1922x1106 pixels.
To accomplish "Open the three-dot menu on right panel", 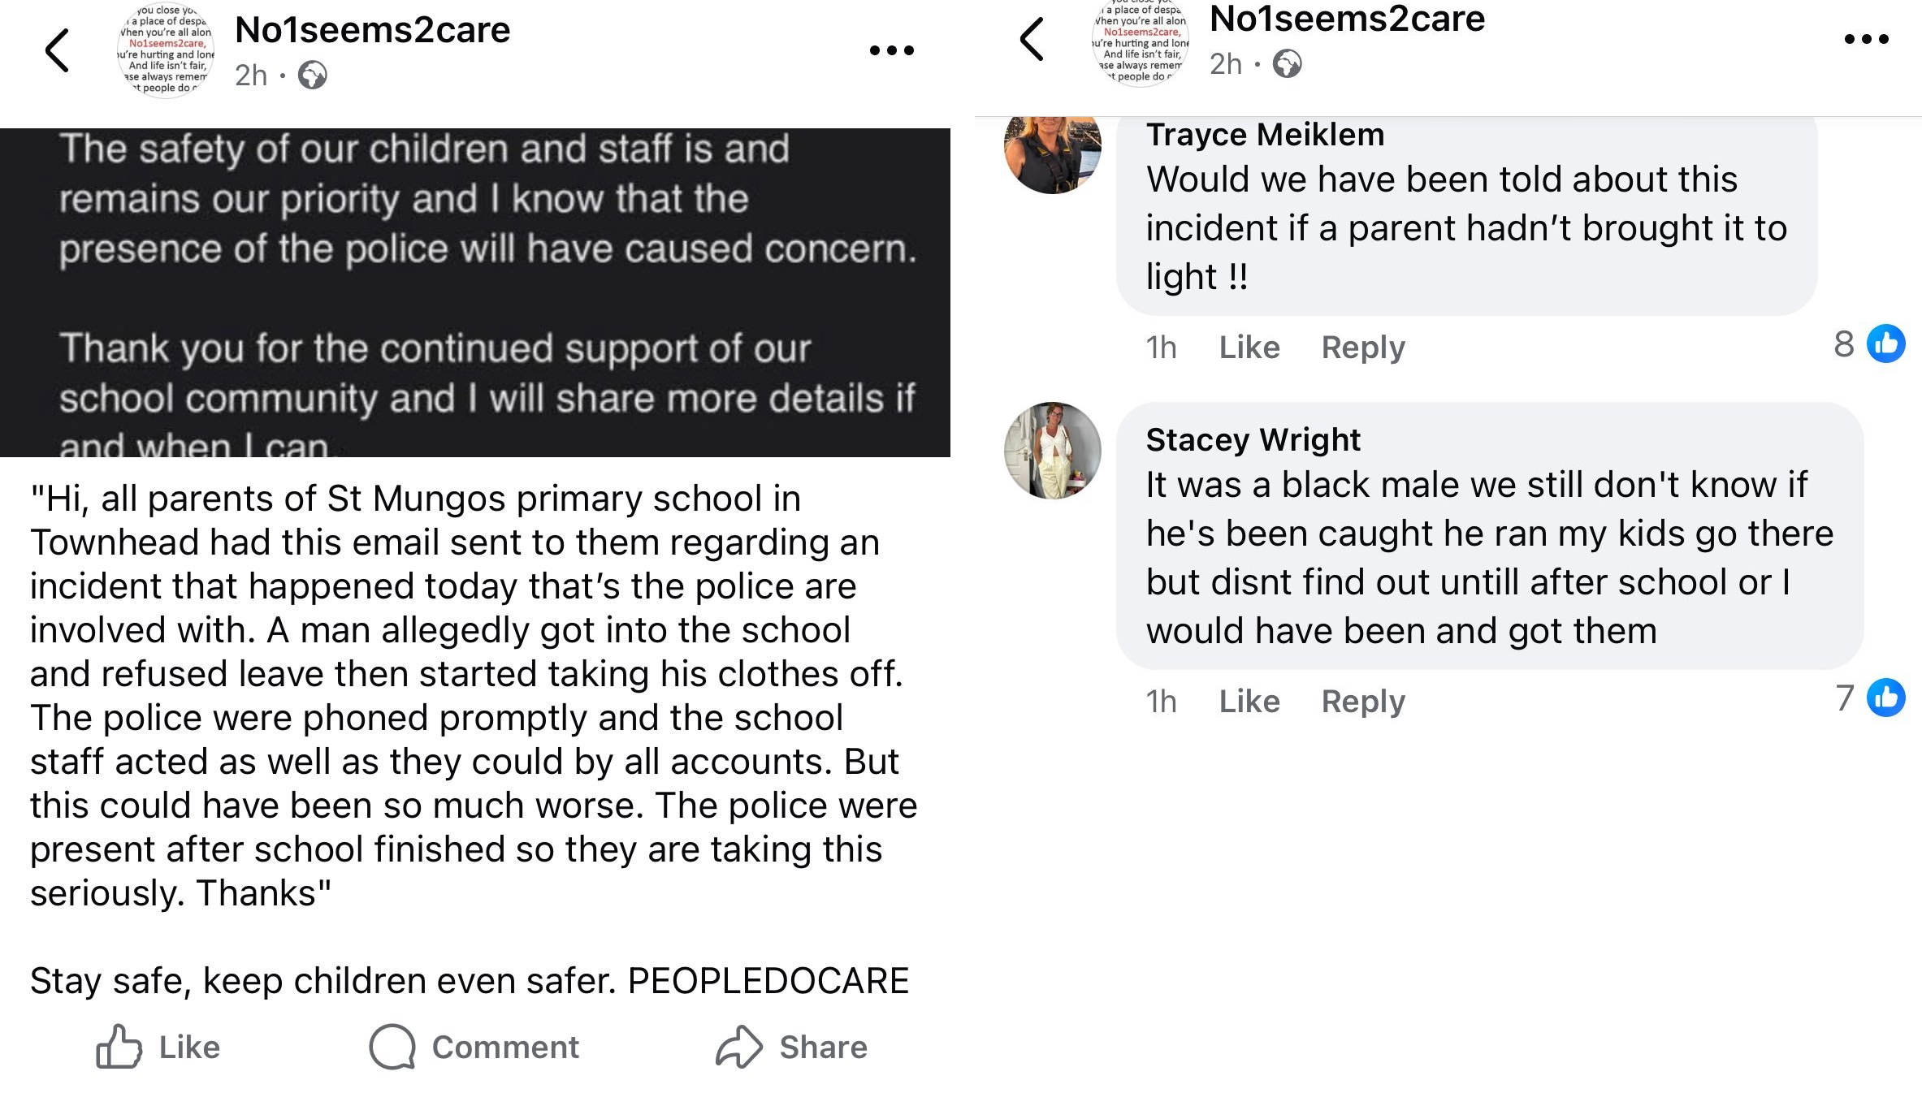I will point(1866,39).
